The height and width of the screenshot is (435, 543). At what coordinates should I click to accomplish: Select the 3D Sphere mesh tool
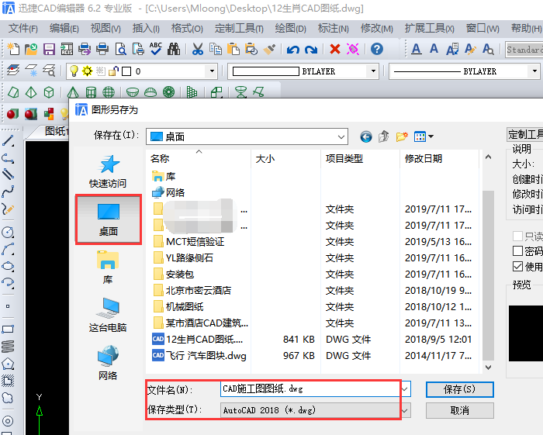[x=109, y=92]
